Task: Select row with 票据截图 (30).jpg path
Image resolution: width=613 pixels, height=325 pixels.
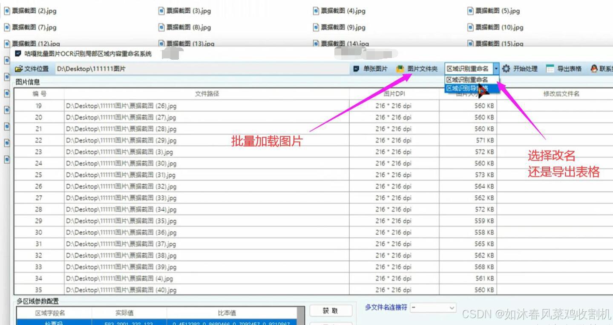Action: [x=314, y=163]
